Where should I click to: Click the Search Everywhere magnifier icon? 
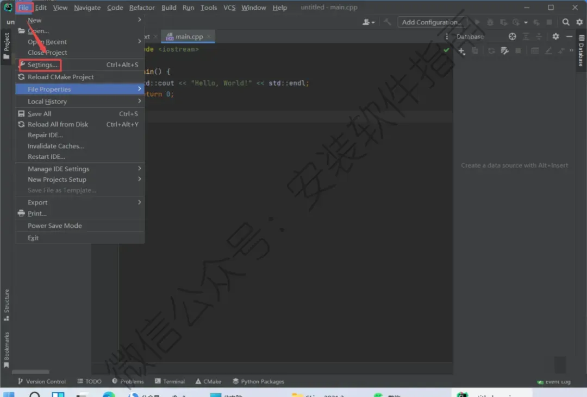(x=566, y=22)
